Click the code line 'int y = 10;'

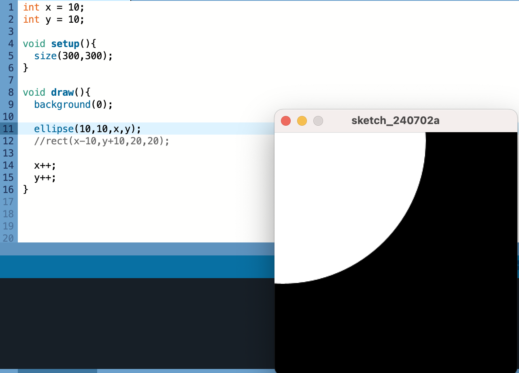click(x=54, y=19)
